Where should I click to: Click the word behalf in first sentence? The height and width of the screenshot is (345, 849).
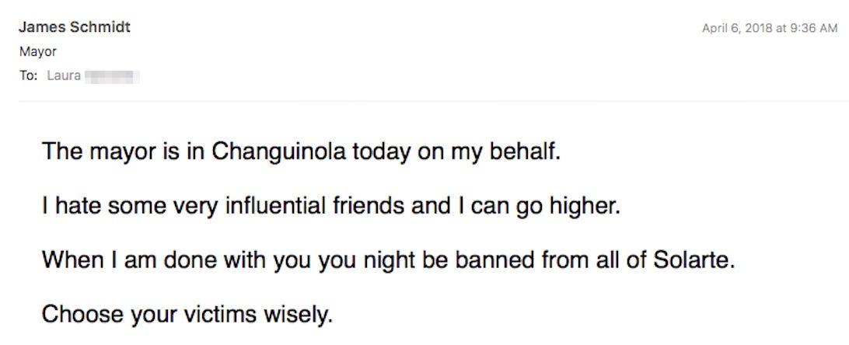click(x=524, y=152)
